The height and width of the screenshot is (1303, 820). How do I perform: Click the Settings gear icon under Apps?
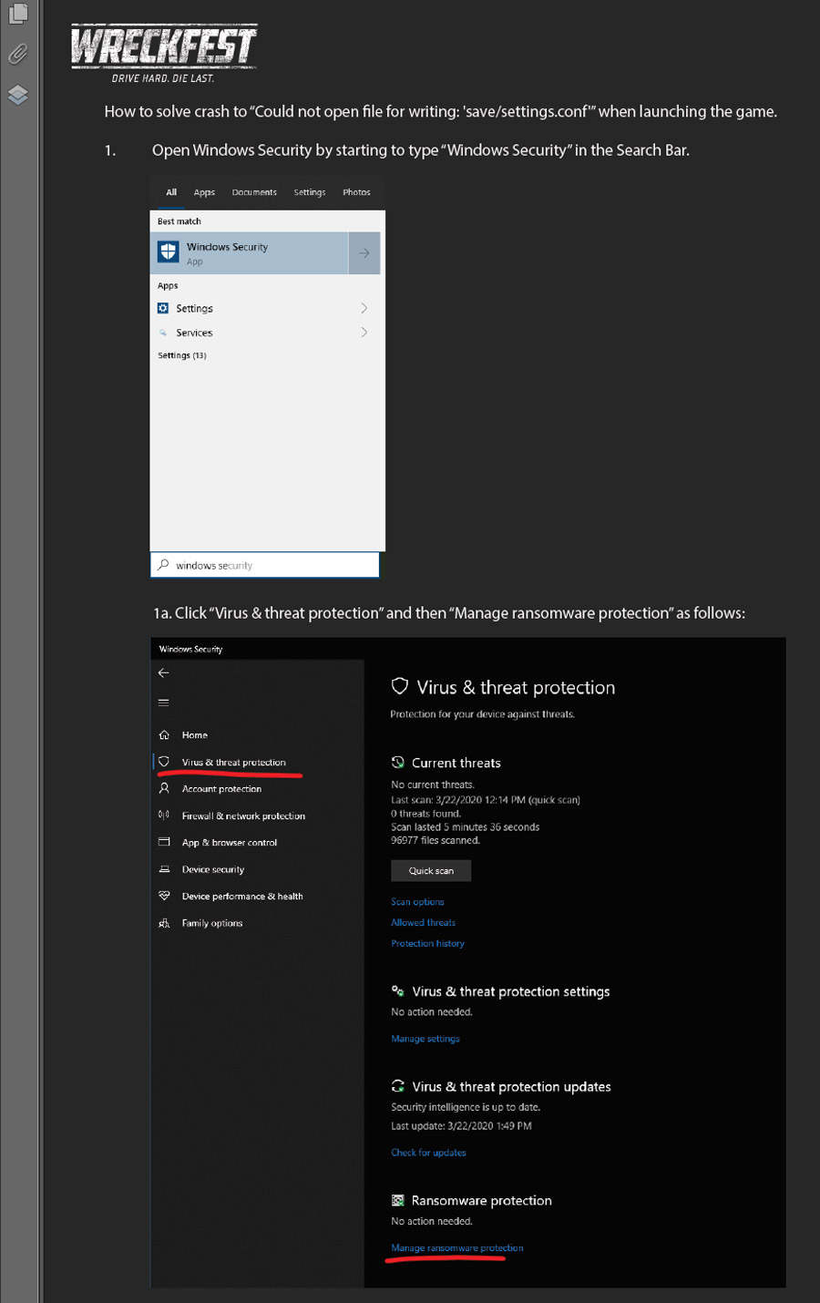163,309
